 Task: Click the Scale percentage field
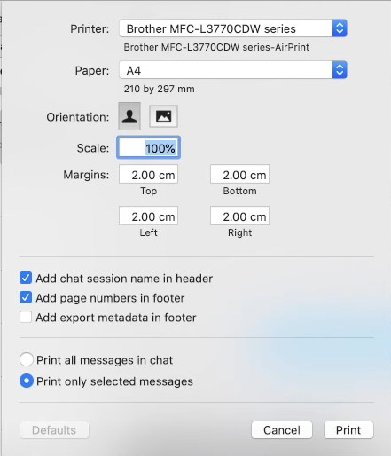click(x=148, y=147)
